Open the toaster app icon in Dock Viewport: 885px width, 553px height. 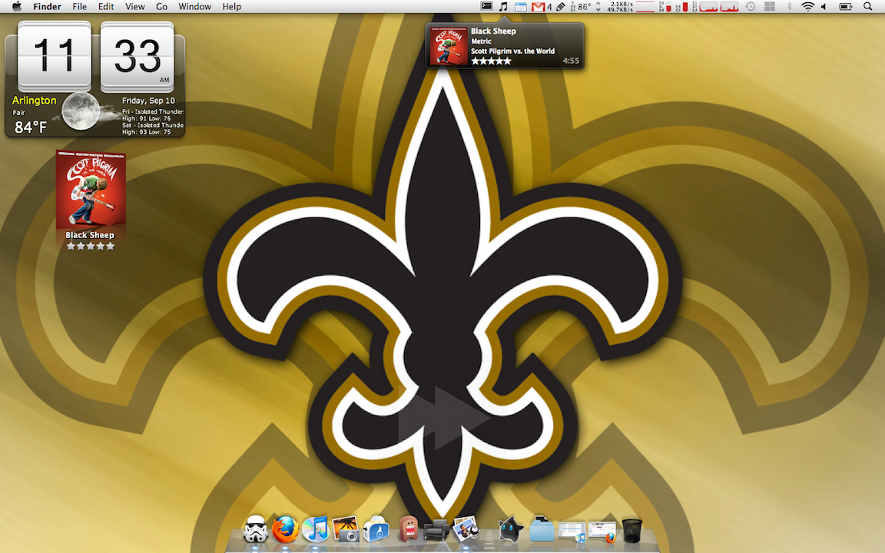tap(376, 530)
